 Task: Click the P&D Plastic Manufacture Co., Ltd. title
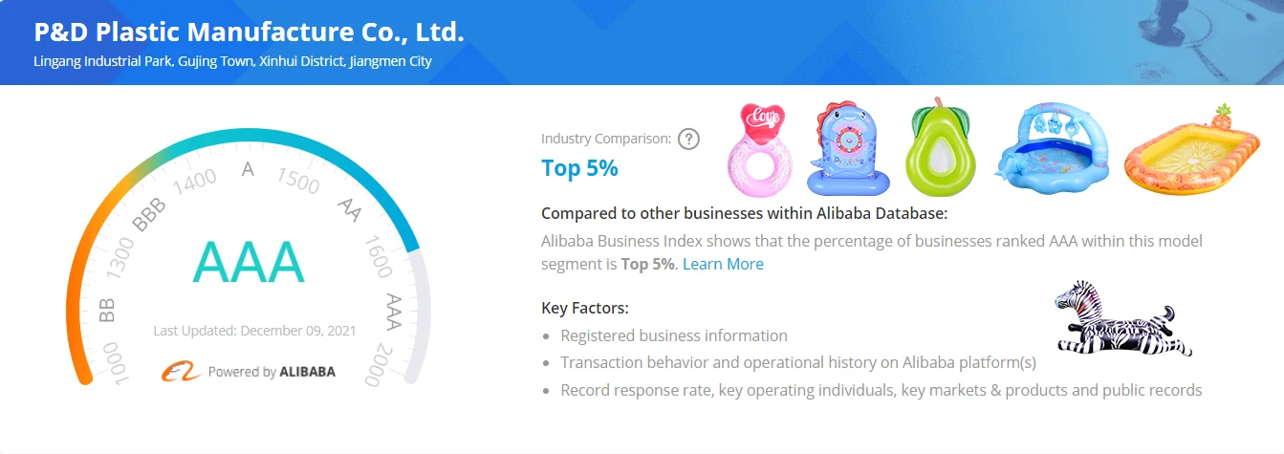[x=249, y=32]
